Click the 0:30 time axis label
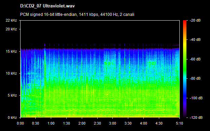The height and width of the screenshot is (131, 210). [35, 123]
